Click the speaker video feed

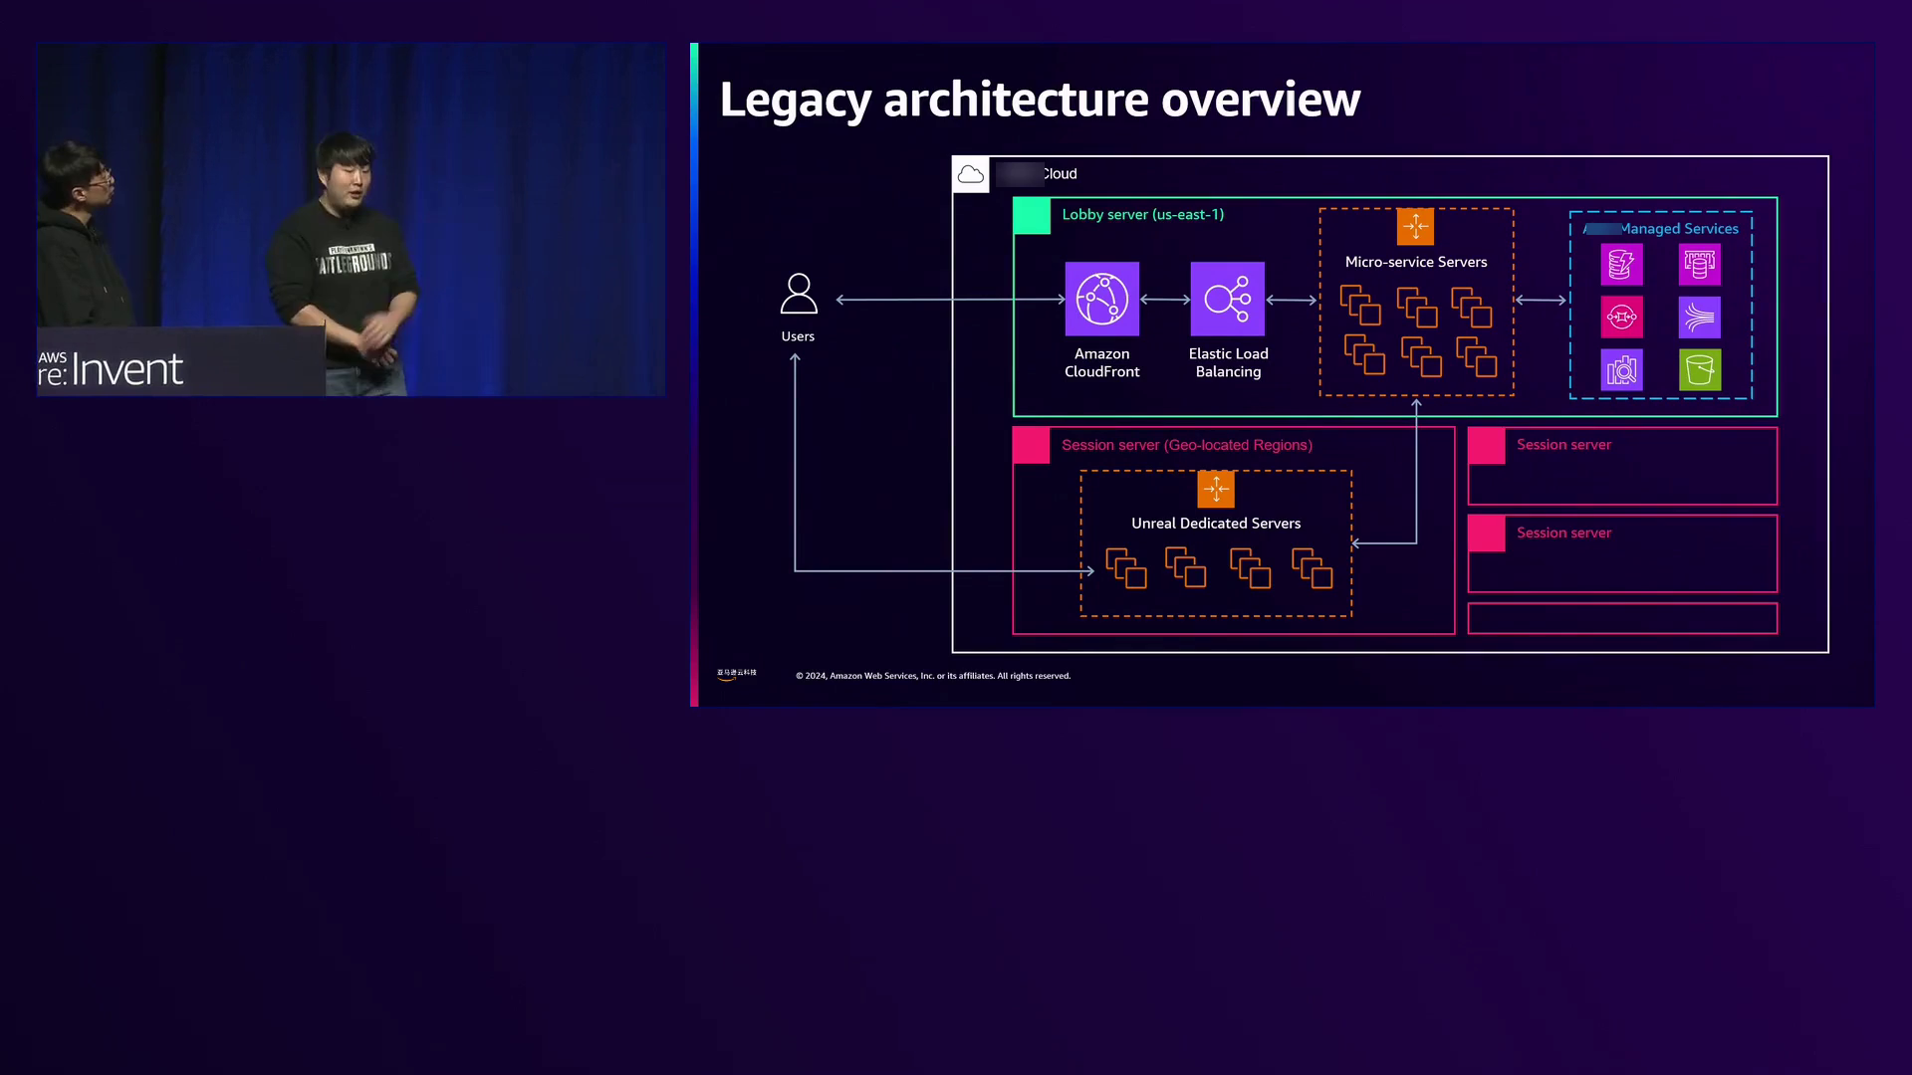(x=351, y=219)
